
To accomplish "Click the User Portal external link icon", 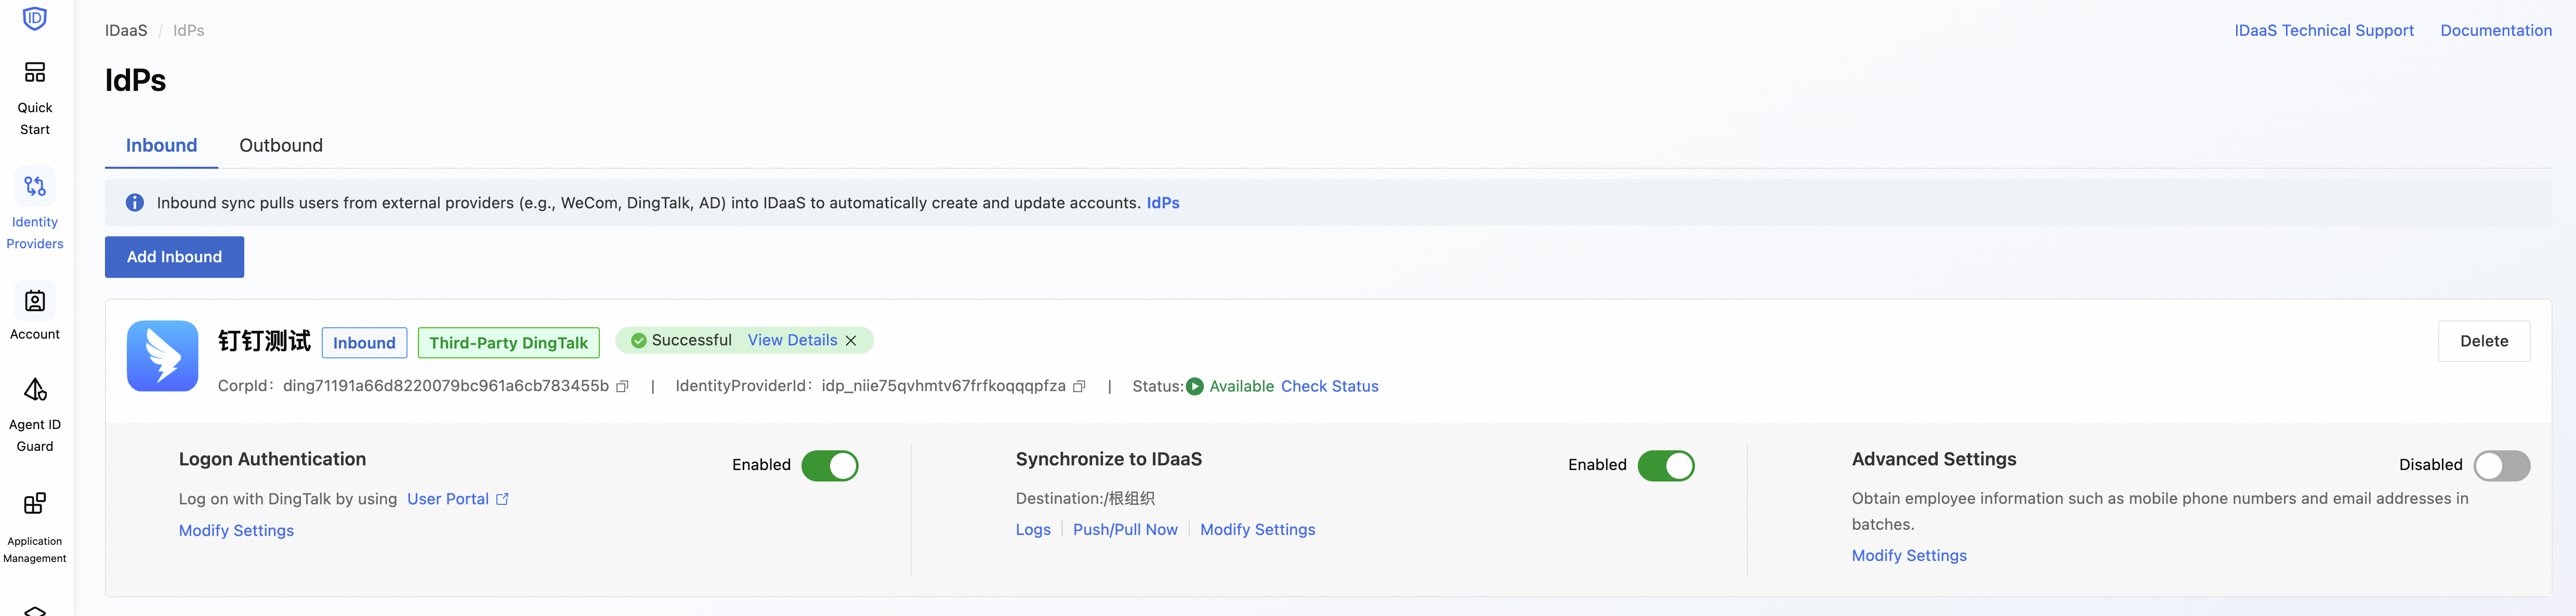I will pyautogui.click(x=502, y=499).
